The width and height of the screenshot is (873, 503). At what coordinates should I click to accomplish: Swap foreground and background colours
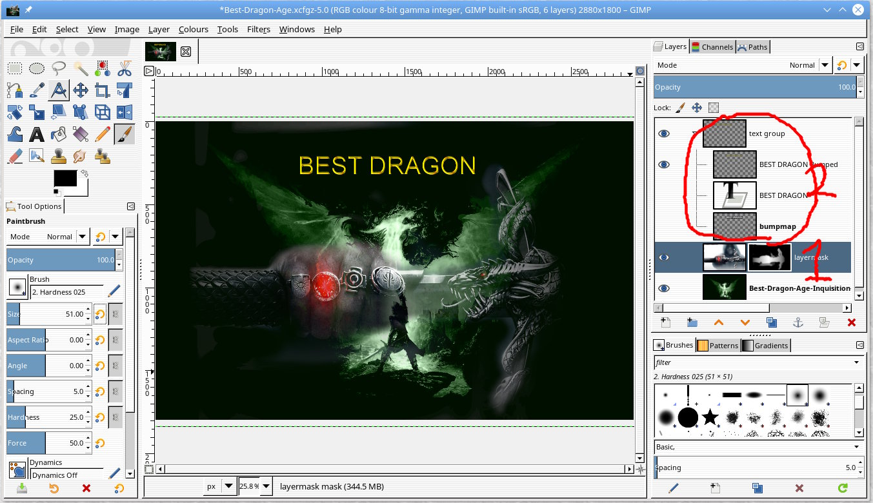click(85, 174)
